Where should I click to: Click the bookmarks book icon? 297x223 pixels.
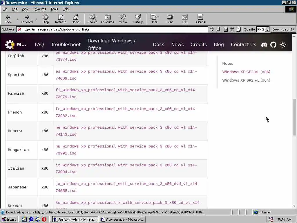click(x=226, y=29)
